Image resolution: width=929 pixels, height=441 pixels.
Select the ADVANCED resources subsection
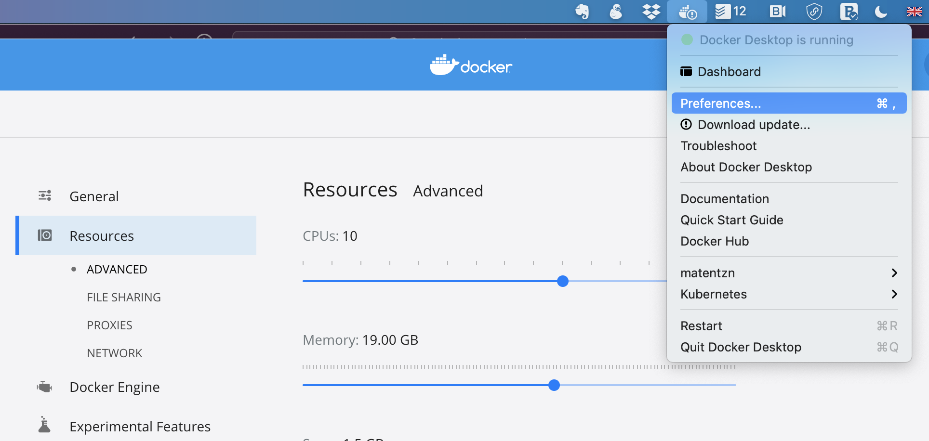pyautogui.click(x=117, y=269)
